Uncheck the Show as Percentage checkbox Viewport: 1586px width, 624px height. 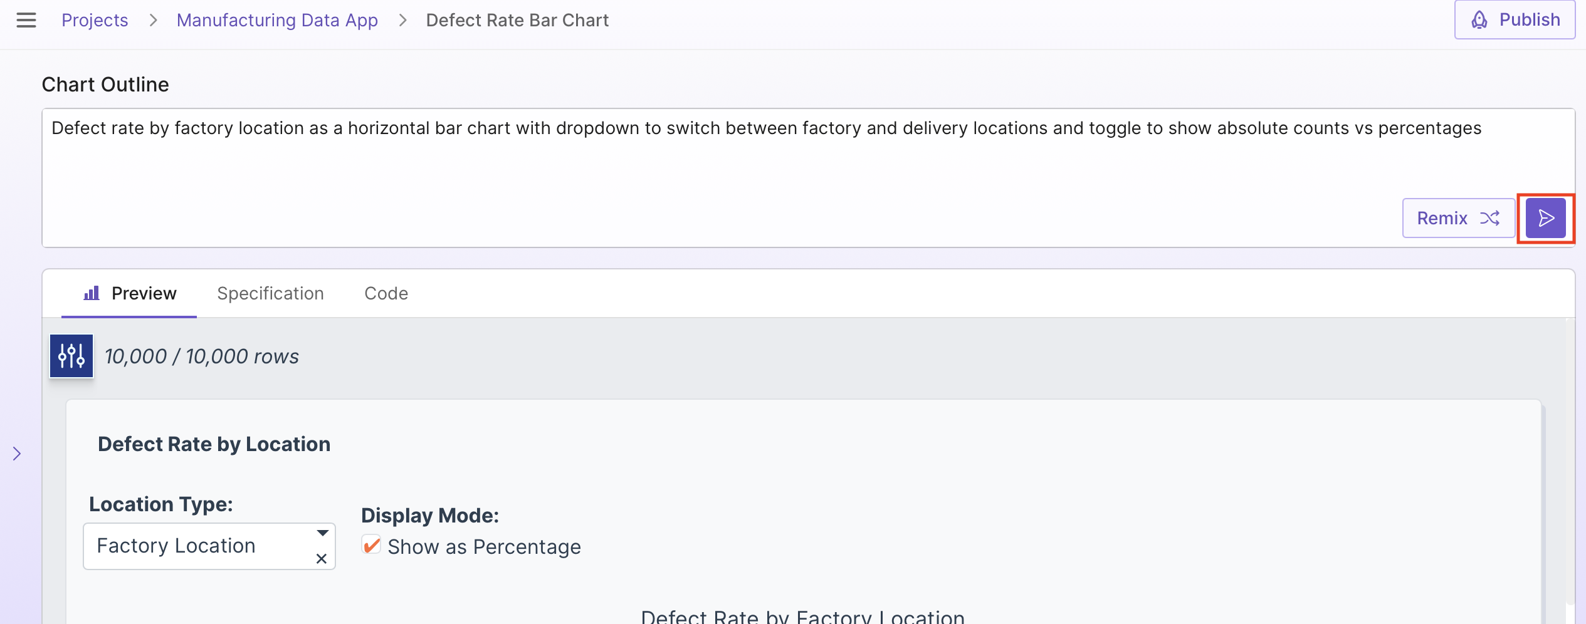point(371,545)
